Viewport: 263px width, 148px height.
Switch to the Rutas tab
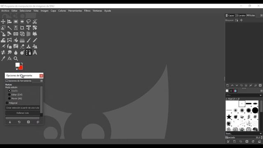[251, 16]
